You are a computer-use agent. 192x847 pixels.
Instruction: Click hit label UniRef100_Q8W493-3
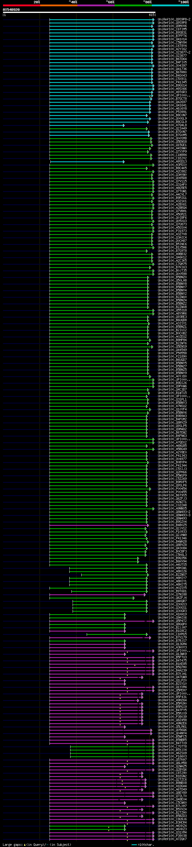click(x=174, y=515)
